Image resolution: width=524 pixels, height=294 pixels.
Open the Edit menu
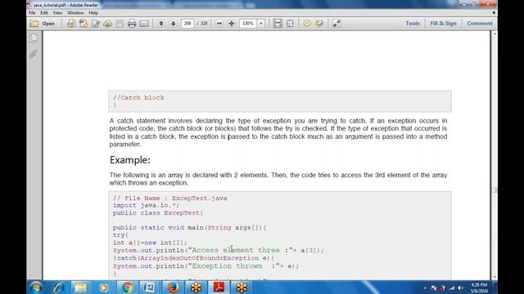pyautogui.click(x=44, y=13)
